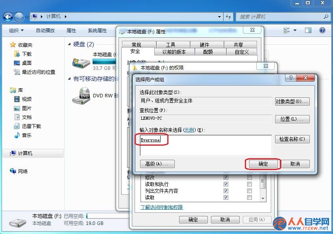
Task: Expand the address bar history dropdown
Action: [219, 17]
